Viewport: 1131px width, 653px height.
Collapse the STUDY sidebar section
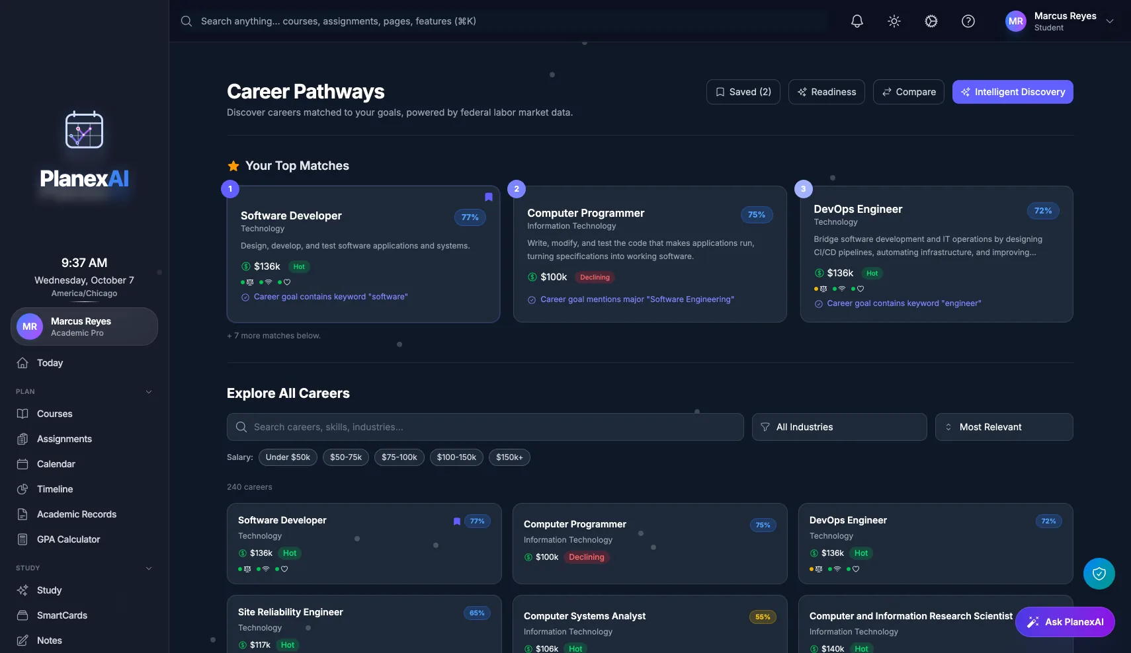click(149, 568)
